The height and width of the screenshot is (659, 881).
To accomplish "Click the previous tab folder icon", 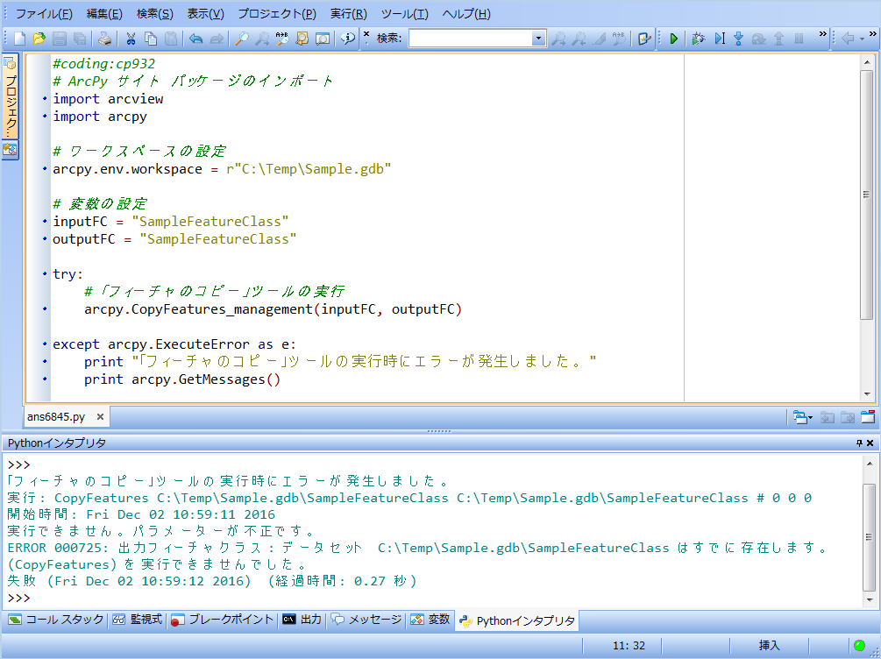I will 827,417.
